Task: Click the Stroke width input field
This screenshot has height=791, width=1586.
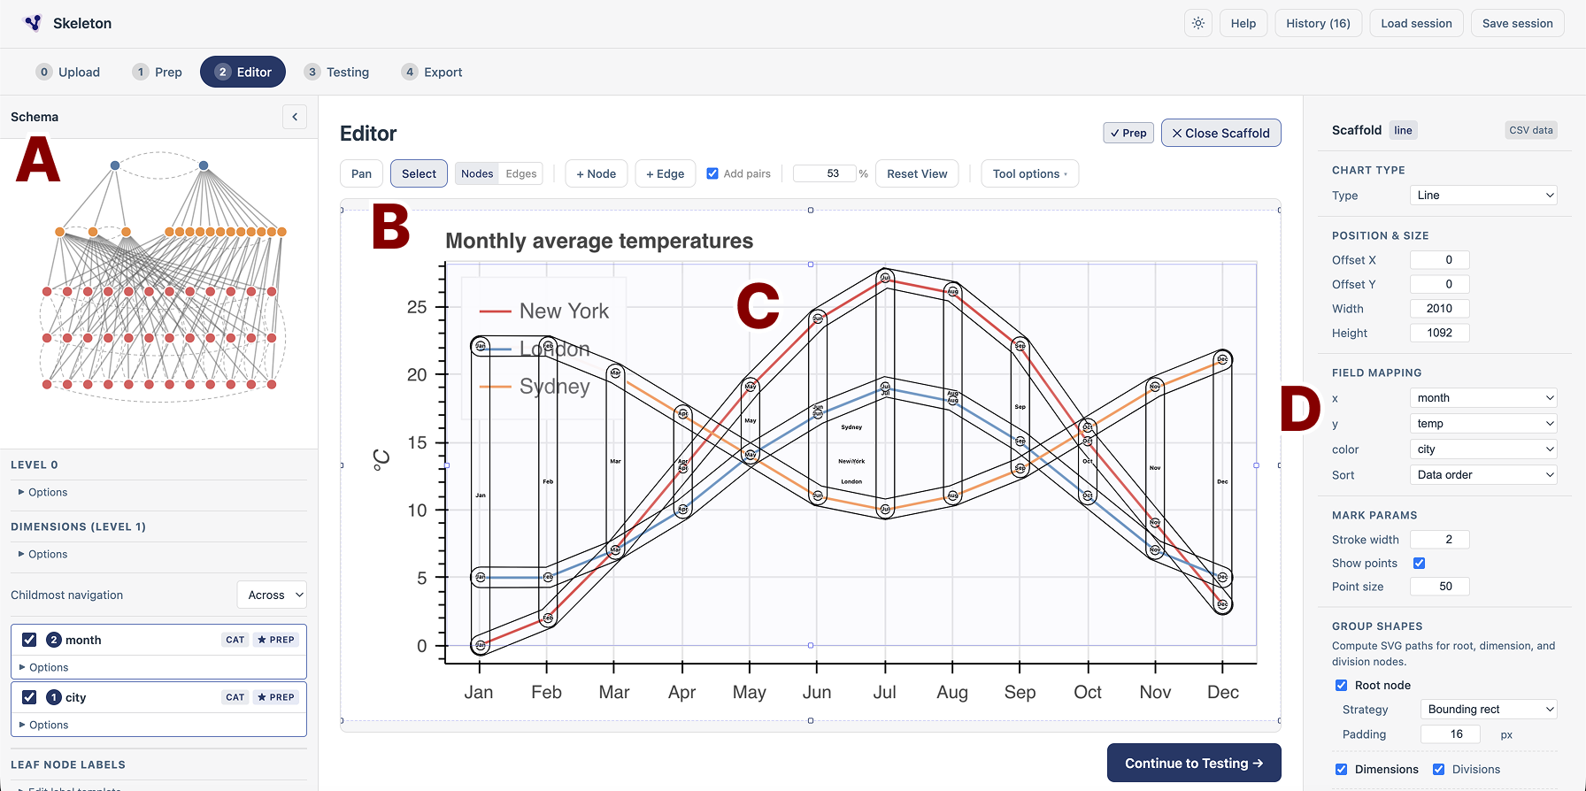Action: tap(1440, 540)
